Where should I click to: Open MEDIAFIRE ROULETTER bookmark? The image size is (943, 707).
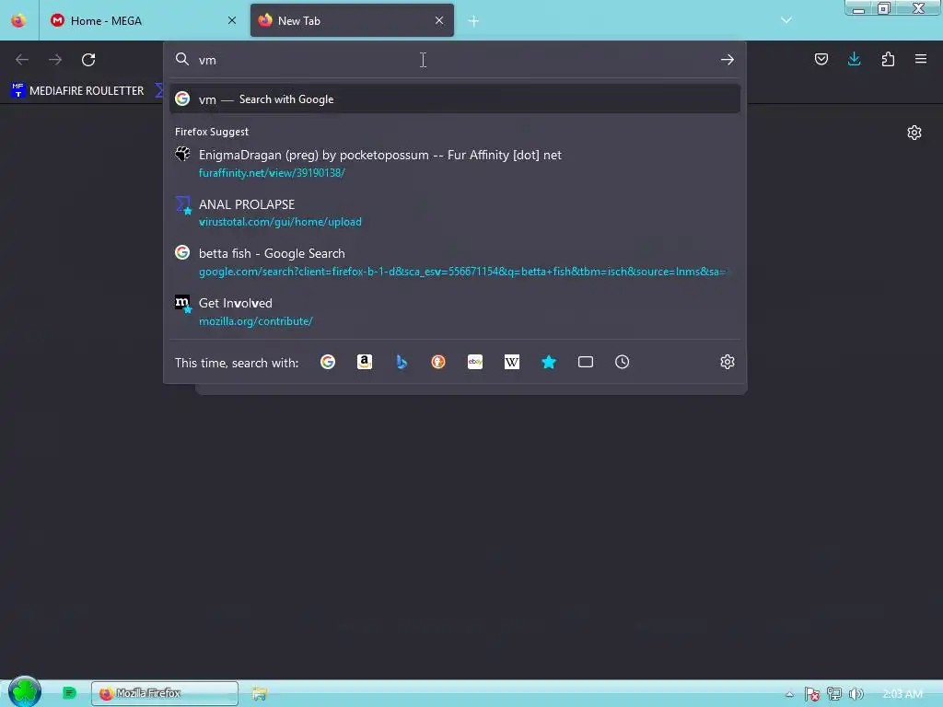(x=77, y=91)
